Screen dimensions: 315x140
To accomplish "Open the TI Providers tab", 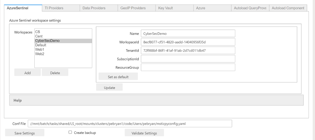I will [x=61, y=8].
